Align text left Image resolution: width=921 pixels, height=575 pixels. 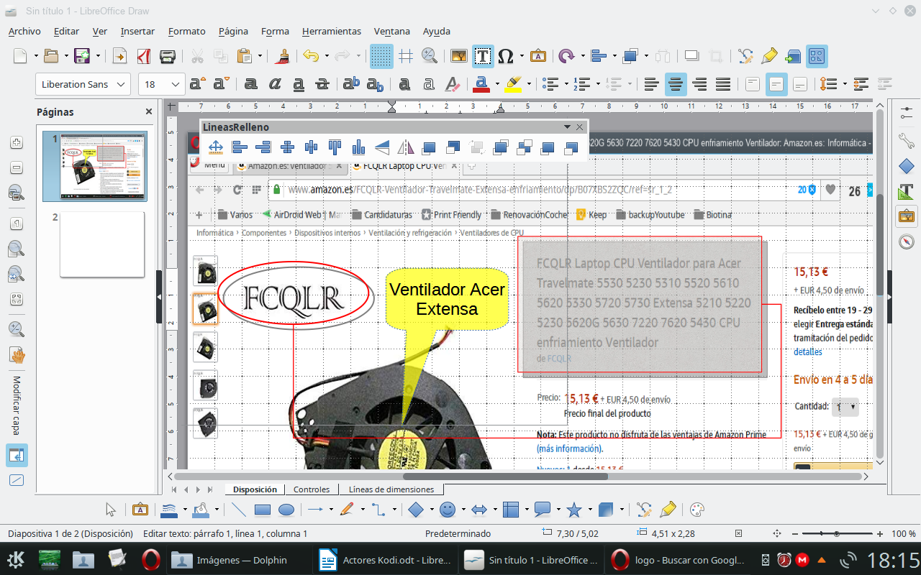click(651, 84)
